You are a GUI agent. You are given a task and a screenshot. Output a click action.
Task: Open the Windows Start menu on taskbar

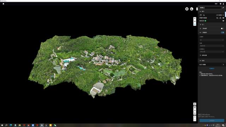(2, 125)
